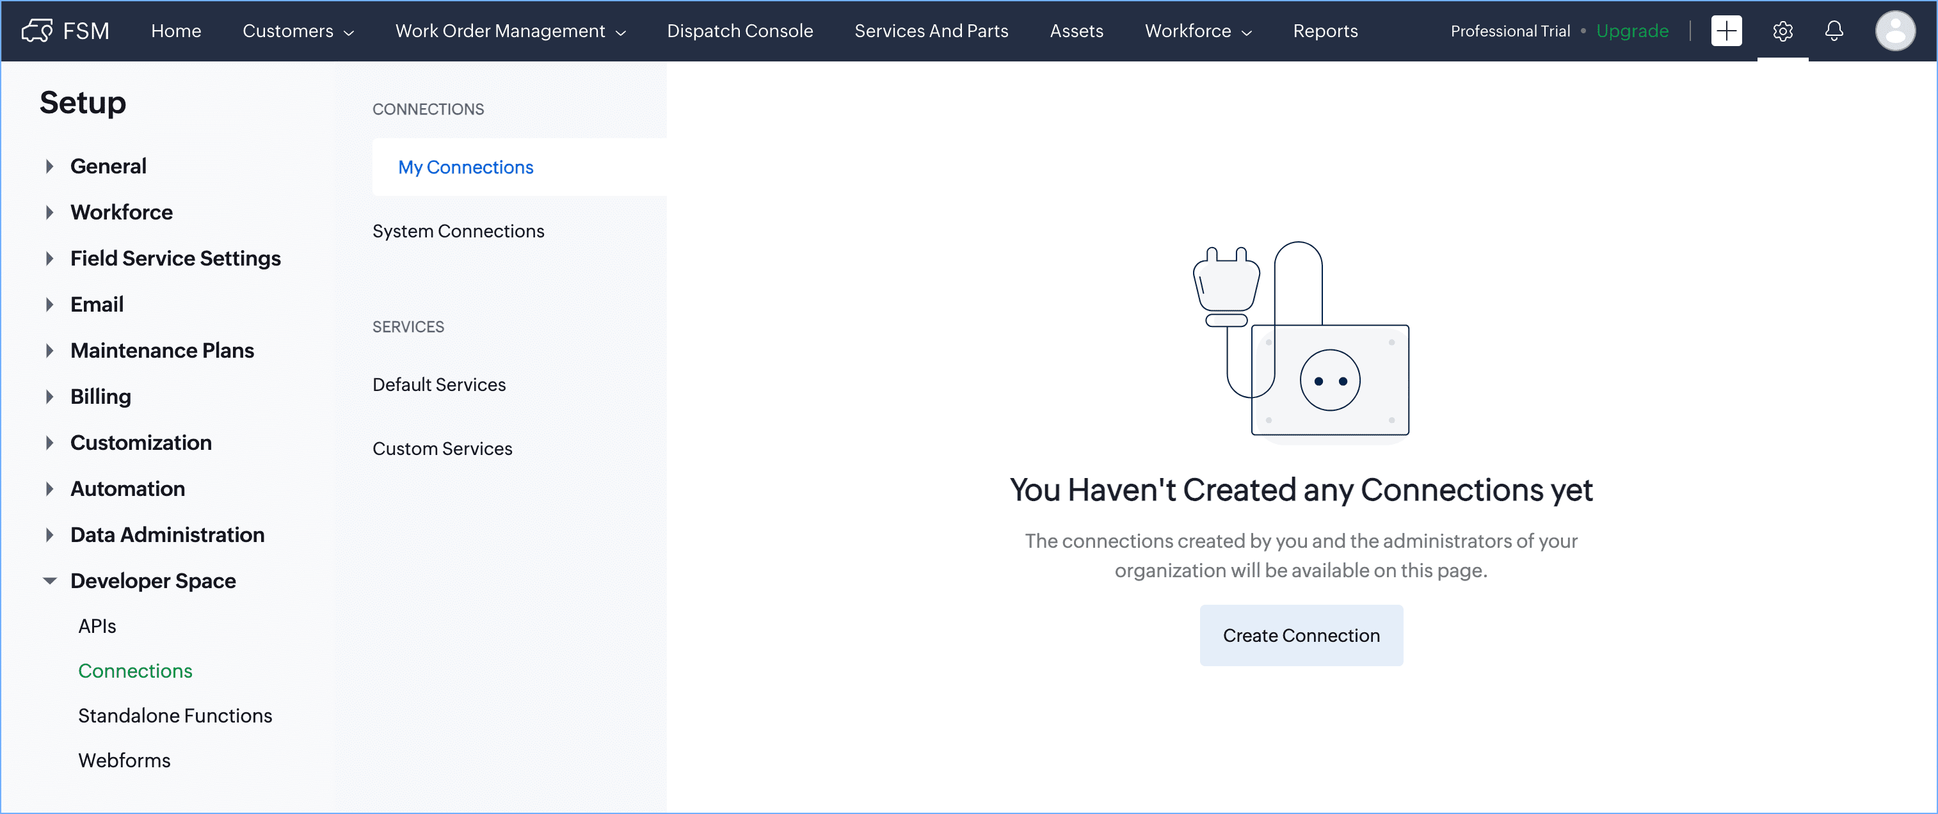The height and width of the screenshot is (814, 1938).
Task: Open the Services And Parts tab
Action: (x=931, y=31)
